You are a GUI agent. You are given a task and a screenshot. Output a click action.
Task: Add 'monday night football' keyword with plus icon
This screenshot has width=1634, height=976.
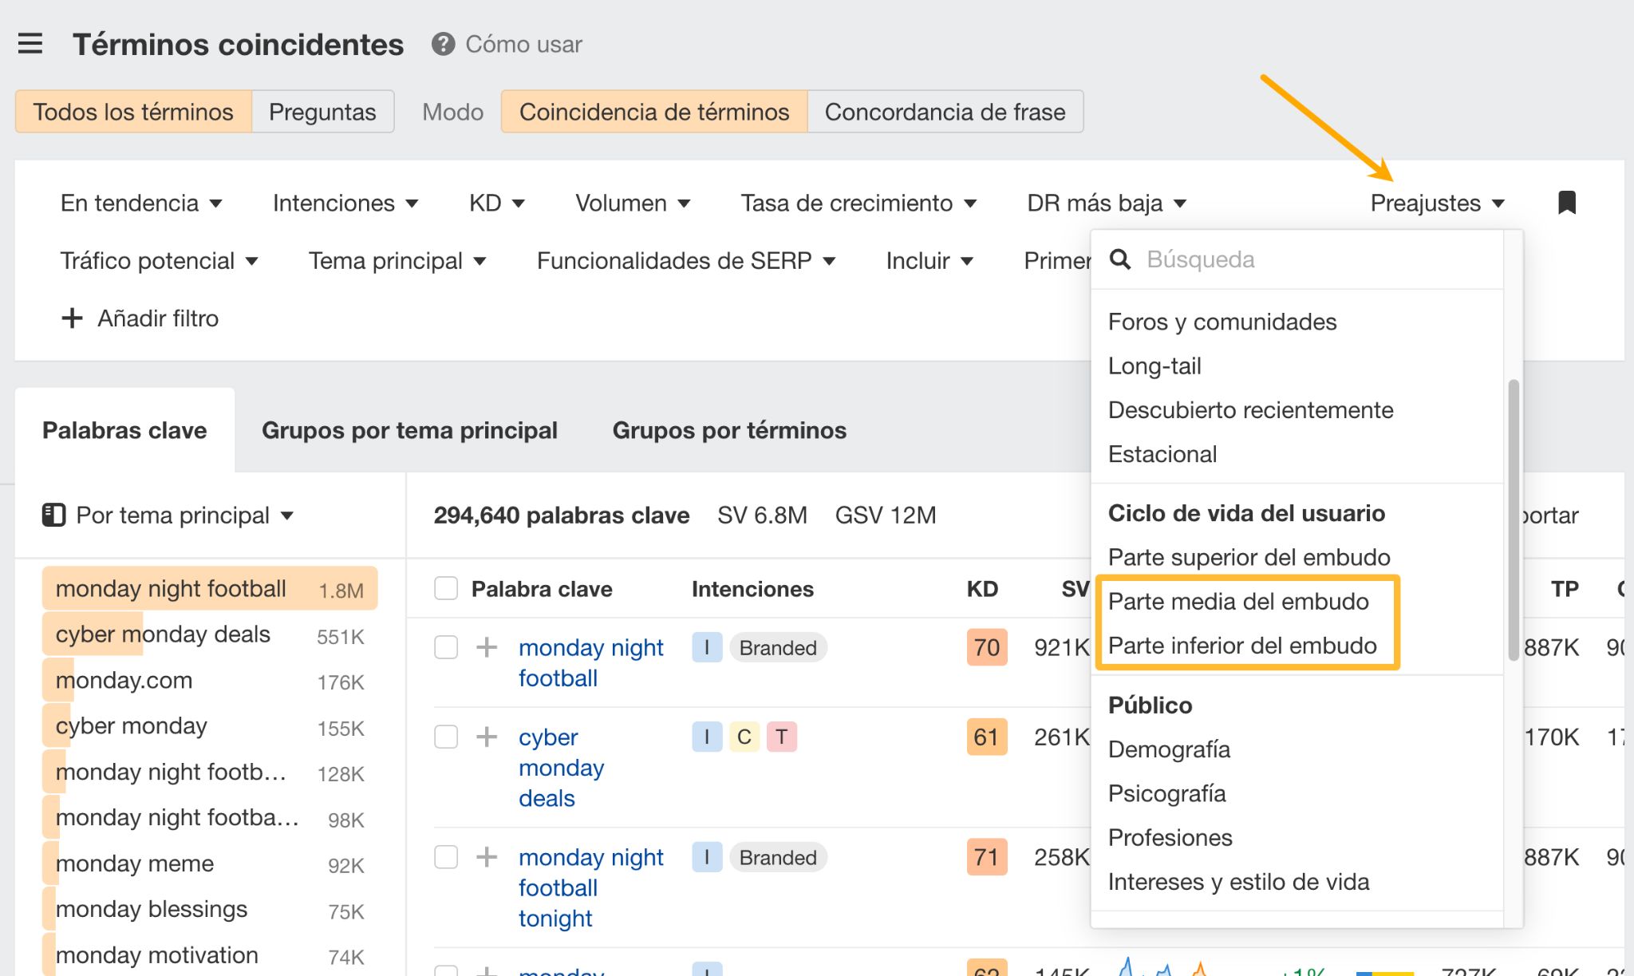click(x=487, y=647)
